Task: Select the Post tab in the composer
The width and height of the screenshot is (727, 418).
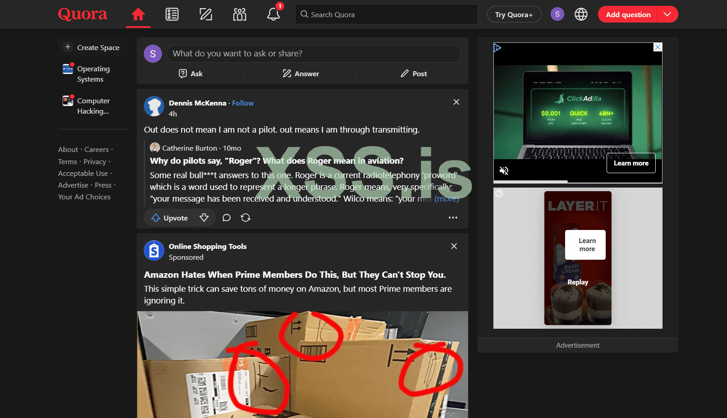Action: coord(414,73)
